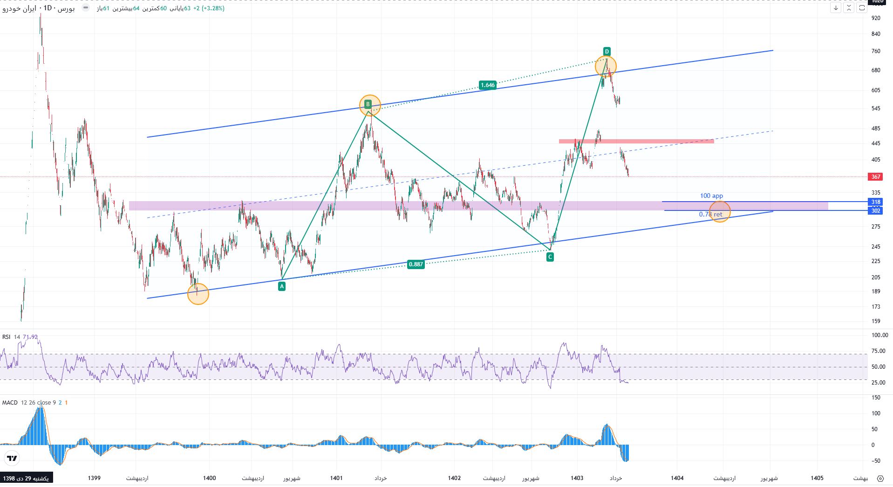Click the green point label B

point(368,104)
